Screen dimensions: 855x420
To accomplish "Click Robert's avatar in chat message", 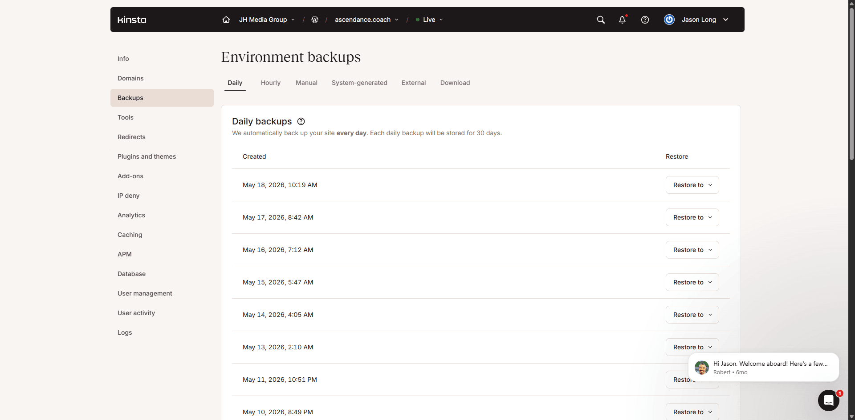I will (702, 368).
